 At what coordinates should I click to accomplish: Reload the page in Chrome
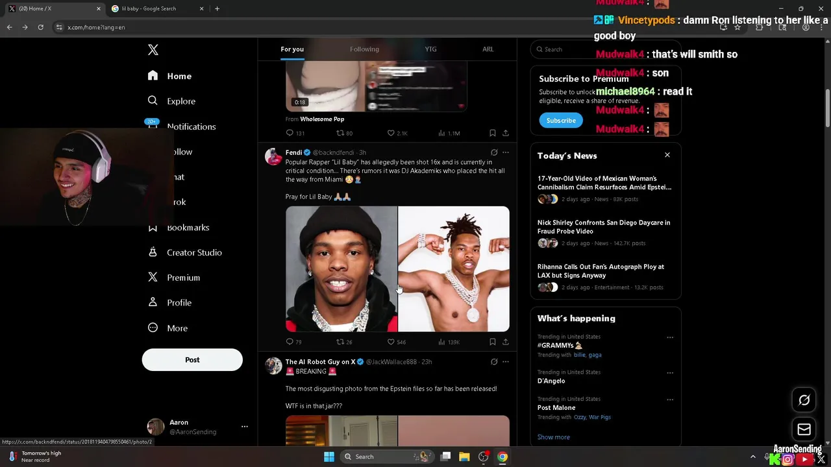(40, 27)
